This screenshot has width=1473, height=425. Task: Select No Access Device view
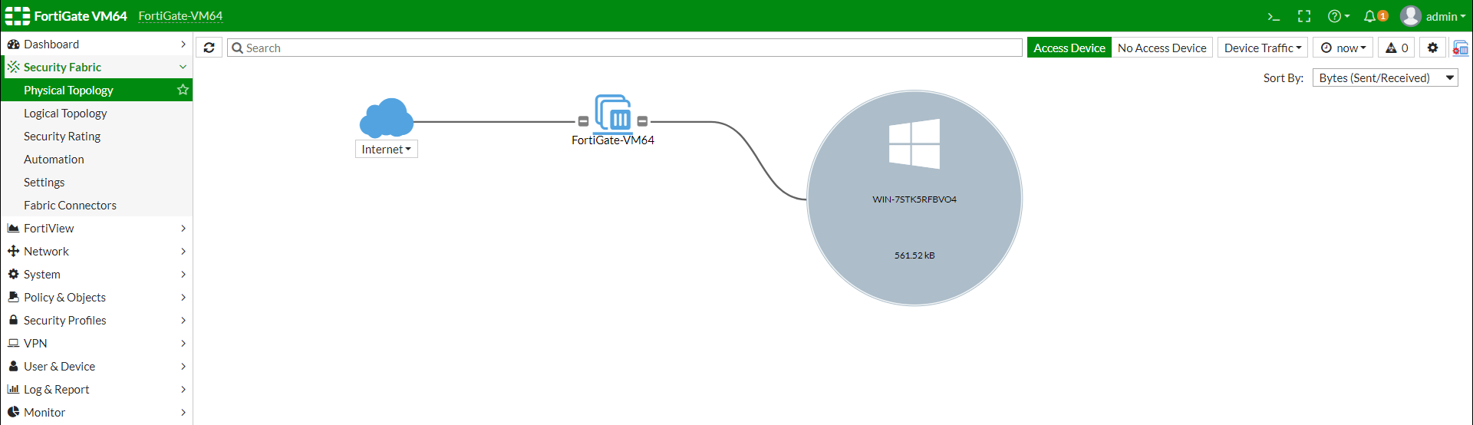[x=1162, y=48]
